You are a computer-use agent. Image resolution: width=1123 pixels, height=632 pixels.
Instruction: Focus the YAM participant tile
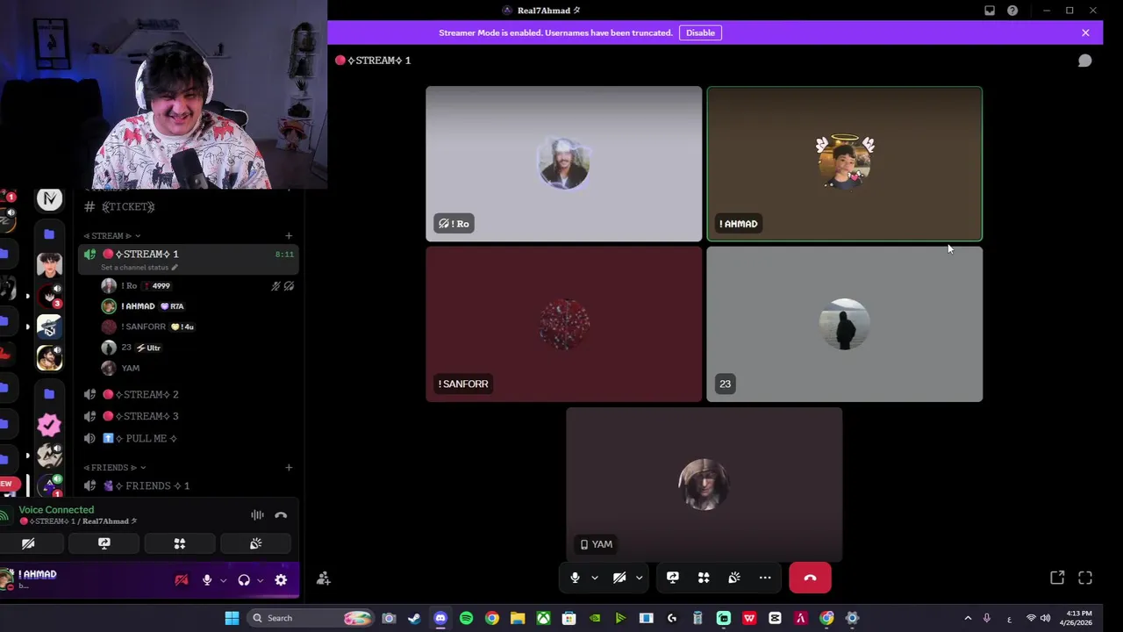(704, 484)
